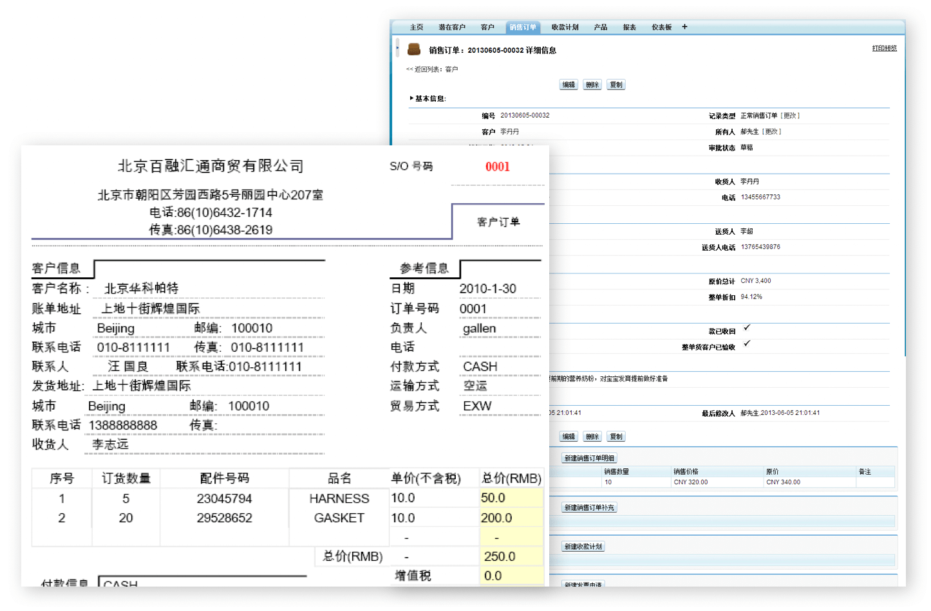Image resolution: width=931 pixels, height=611 pixels.
Task: Click delivery phone 13765439876
Action: tap(760, 247)
